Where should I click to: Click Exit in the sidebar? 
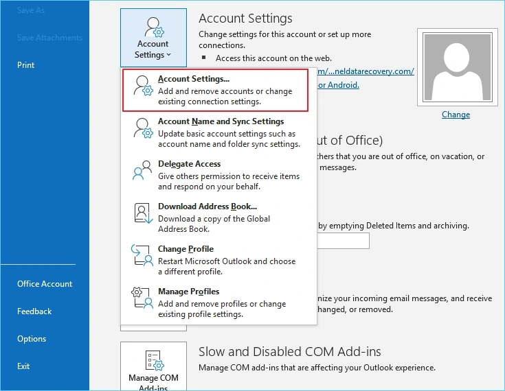[23, 366]
